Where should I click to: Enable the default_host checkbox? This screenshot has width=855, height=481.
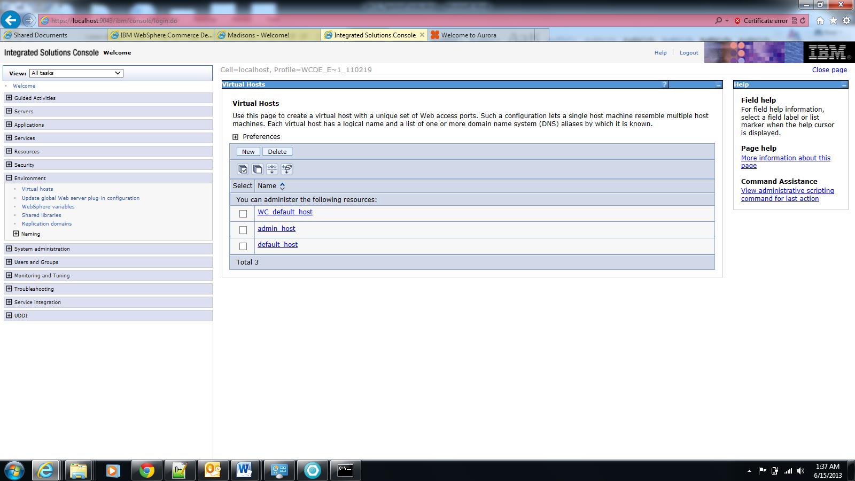tap(243, 245)
